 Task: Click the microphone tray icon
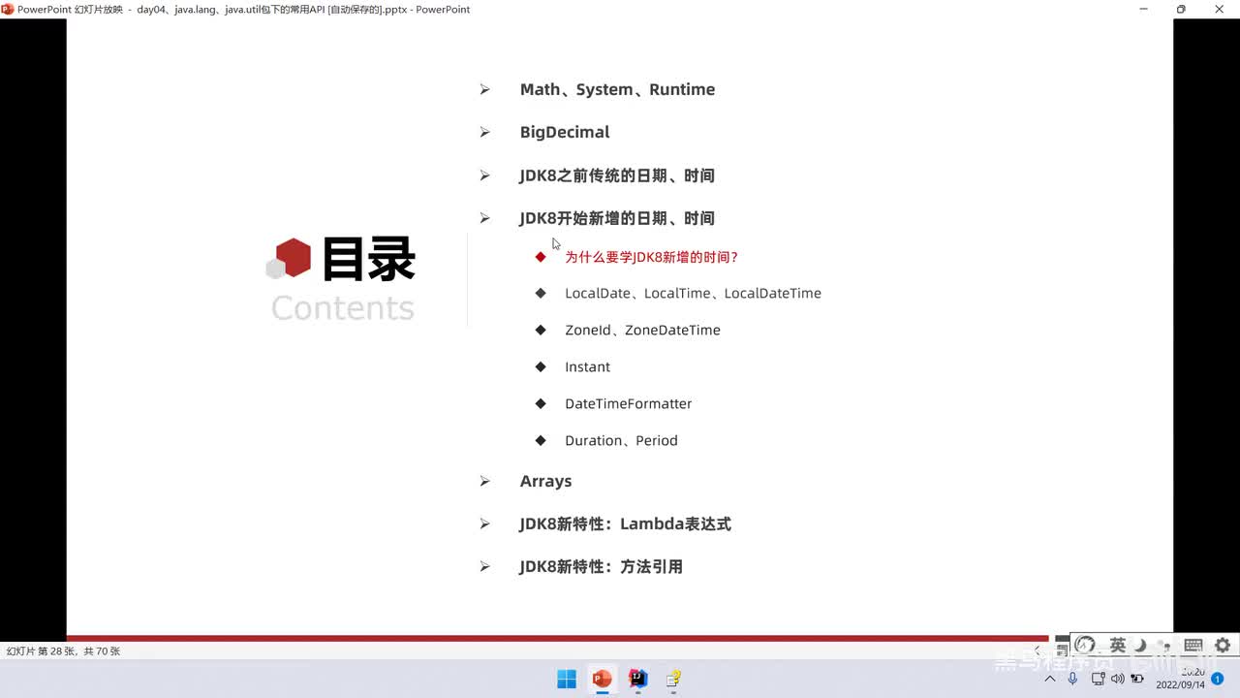[1072, 679]
